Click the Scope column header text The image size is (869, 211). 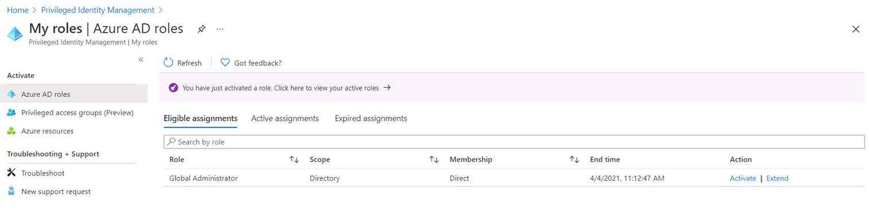pyautogui.click(x=320, y=159)
